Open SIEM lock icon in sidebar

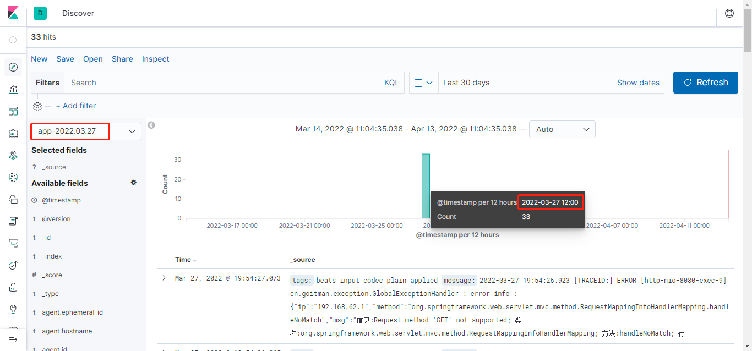[x=13, y=287]
